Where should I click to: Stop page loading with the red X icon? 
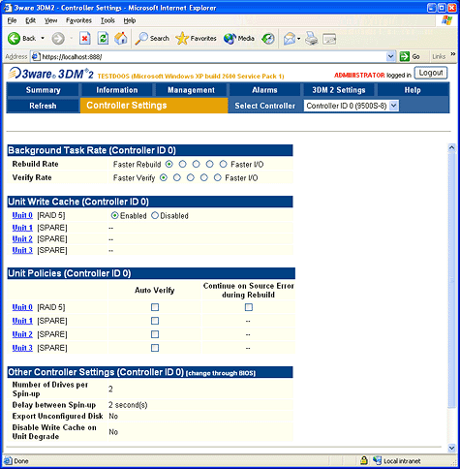click(85, 39)
